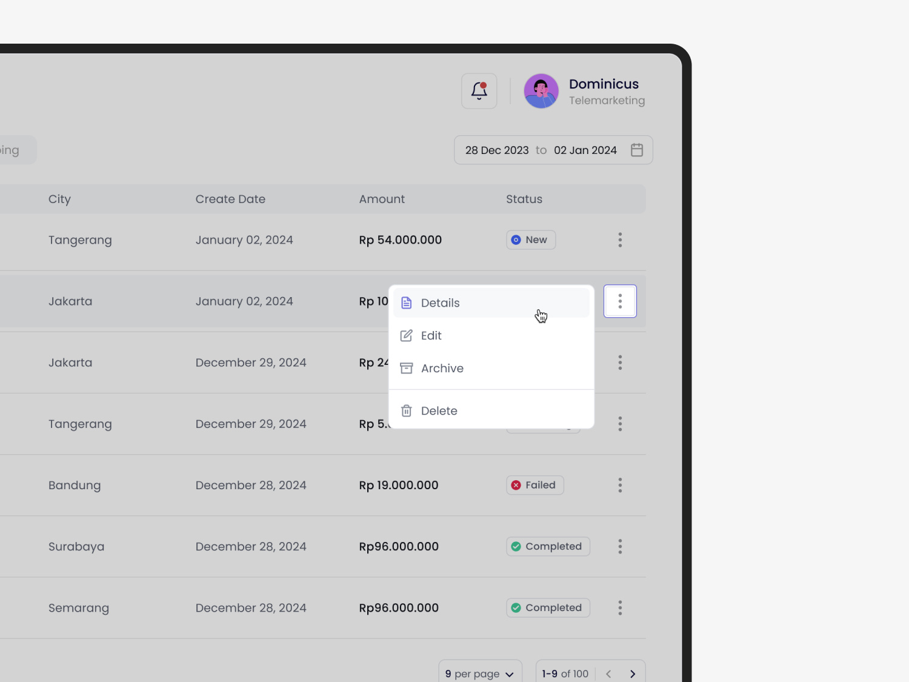
Task: Click the start date '28 Dec 2023'
Action: click(x=497, y=150)
